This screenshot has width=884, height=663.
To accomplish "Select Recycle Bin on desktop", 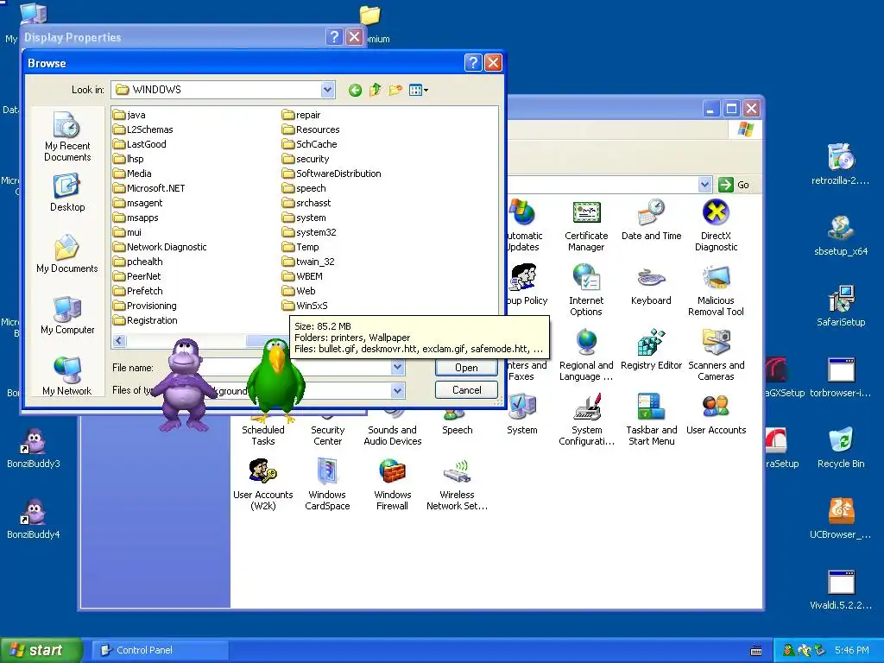I will click(841, 449).
